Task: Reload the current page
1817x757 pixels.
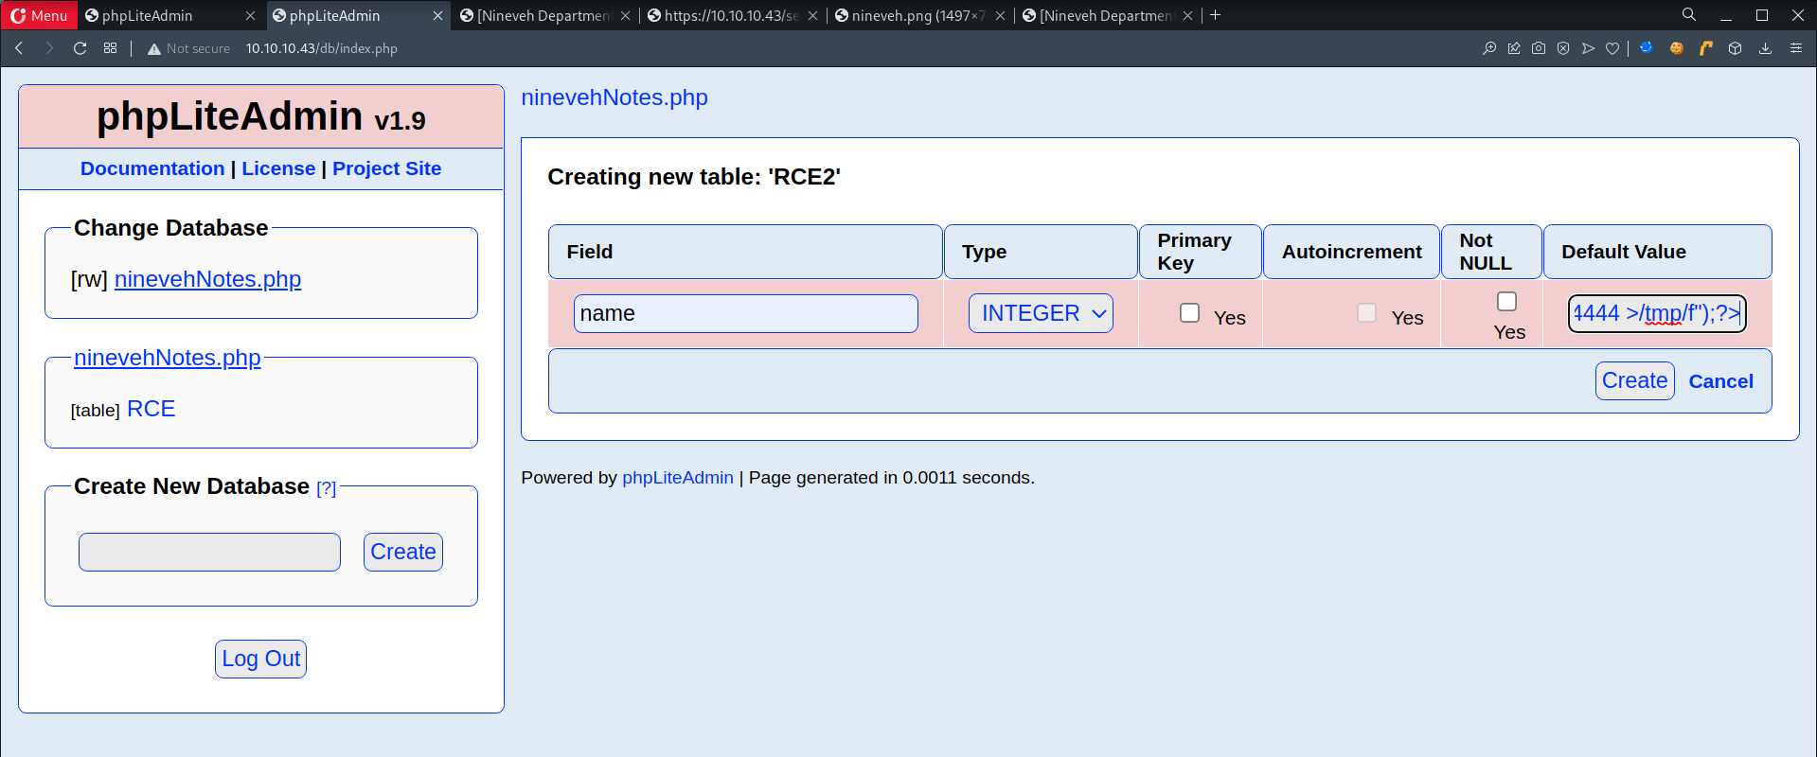Action: click(80, 48)
